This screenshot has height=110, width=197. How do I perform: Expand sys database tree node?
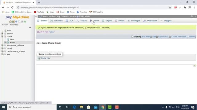tap(2, 54)
